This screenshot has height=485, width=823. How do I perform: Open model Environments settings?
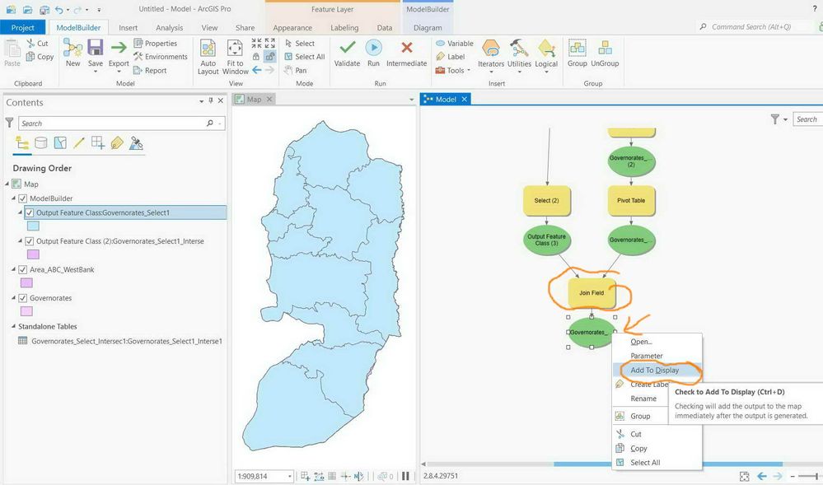pyautogui.click(x=160, y=57)
